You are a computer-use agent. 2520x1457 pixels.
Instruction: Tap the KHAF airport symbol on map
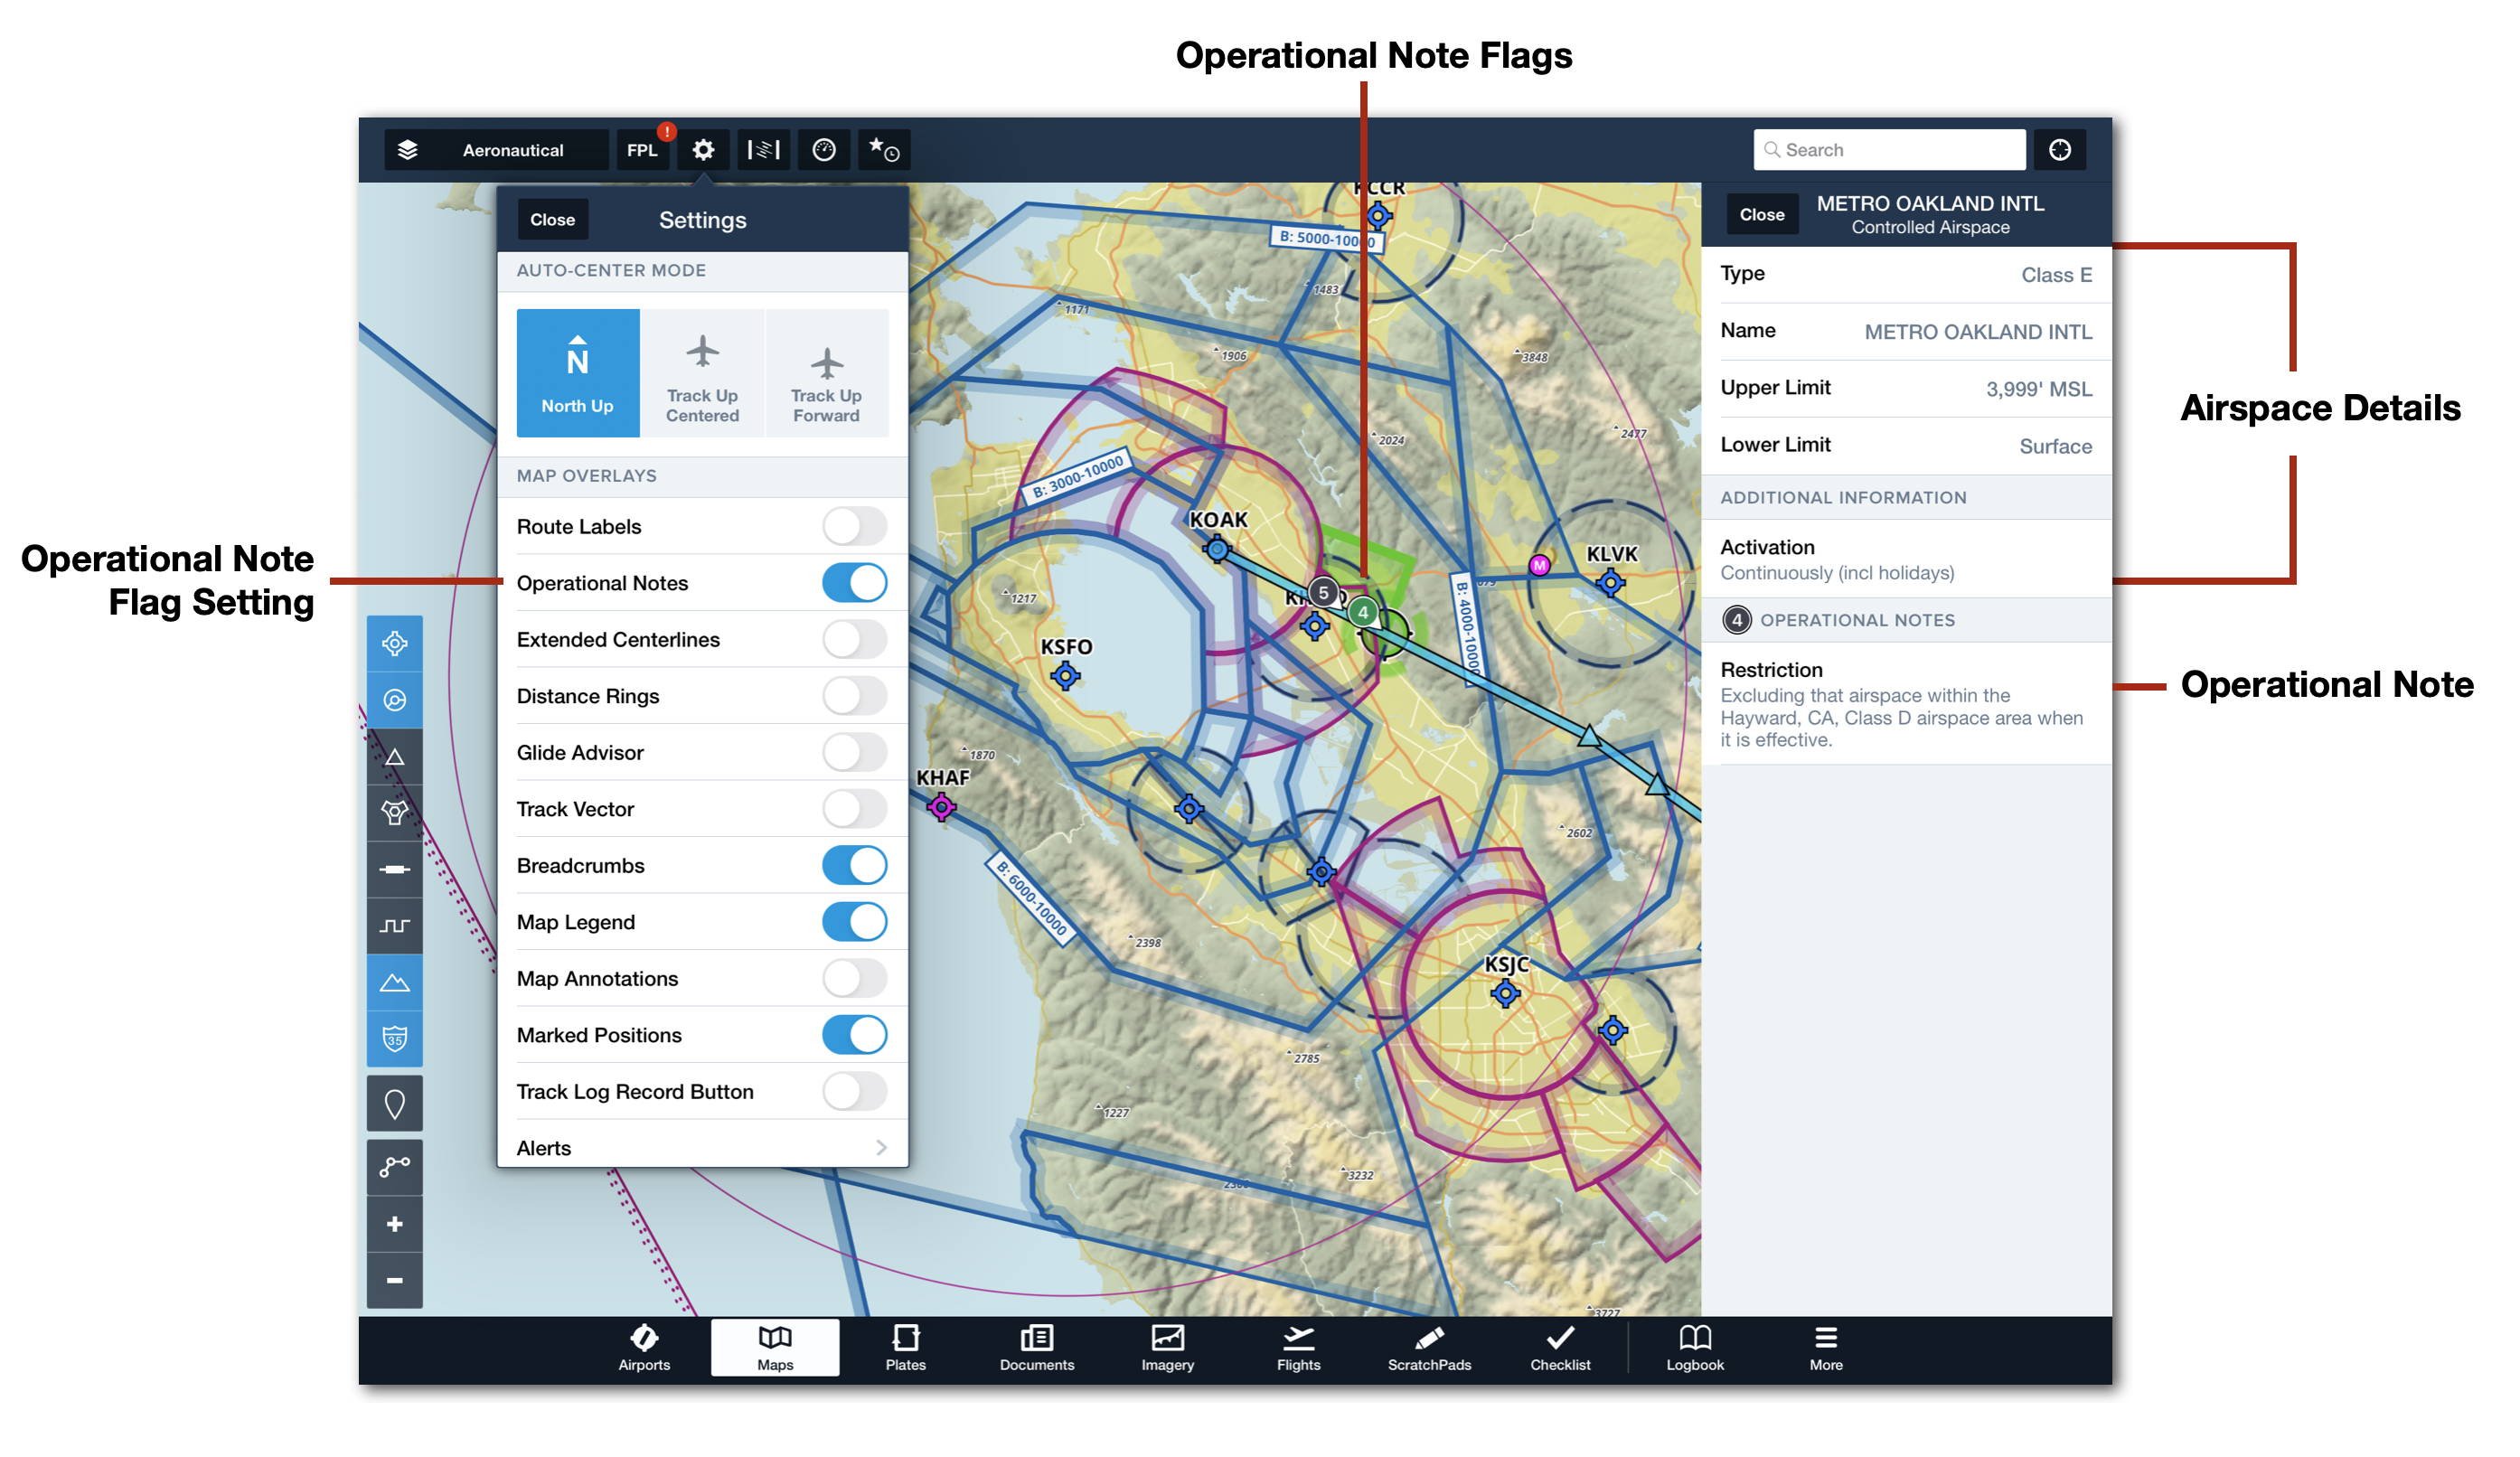(x=941, y=807)
